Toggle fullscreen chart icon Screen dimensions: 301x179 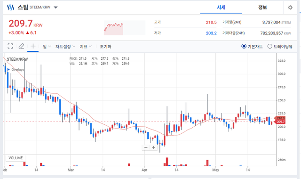10,46
